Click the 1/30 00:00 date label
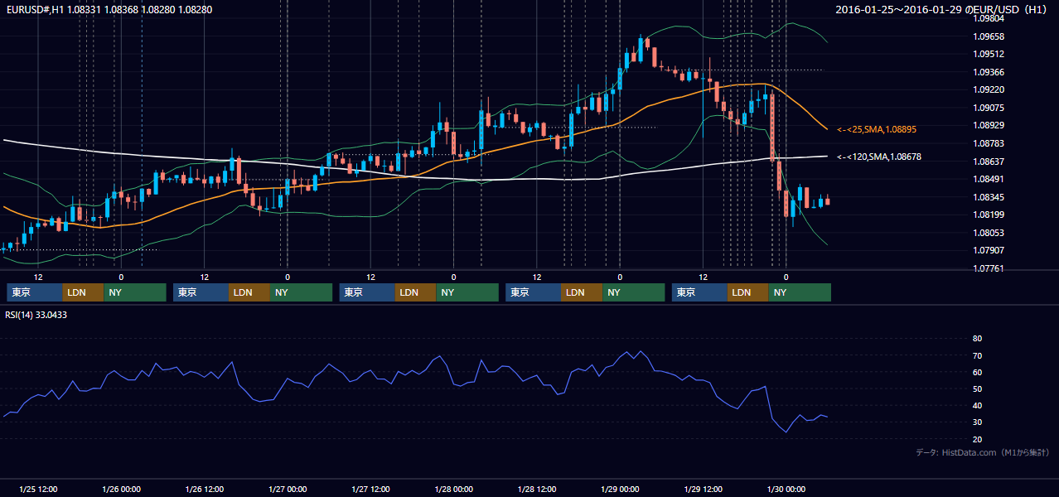Screen dimensions: 1059x497 pyautogui.click(x=787, y=489)
